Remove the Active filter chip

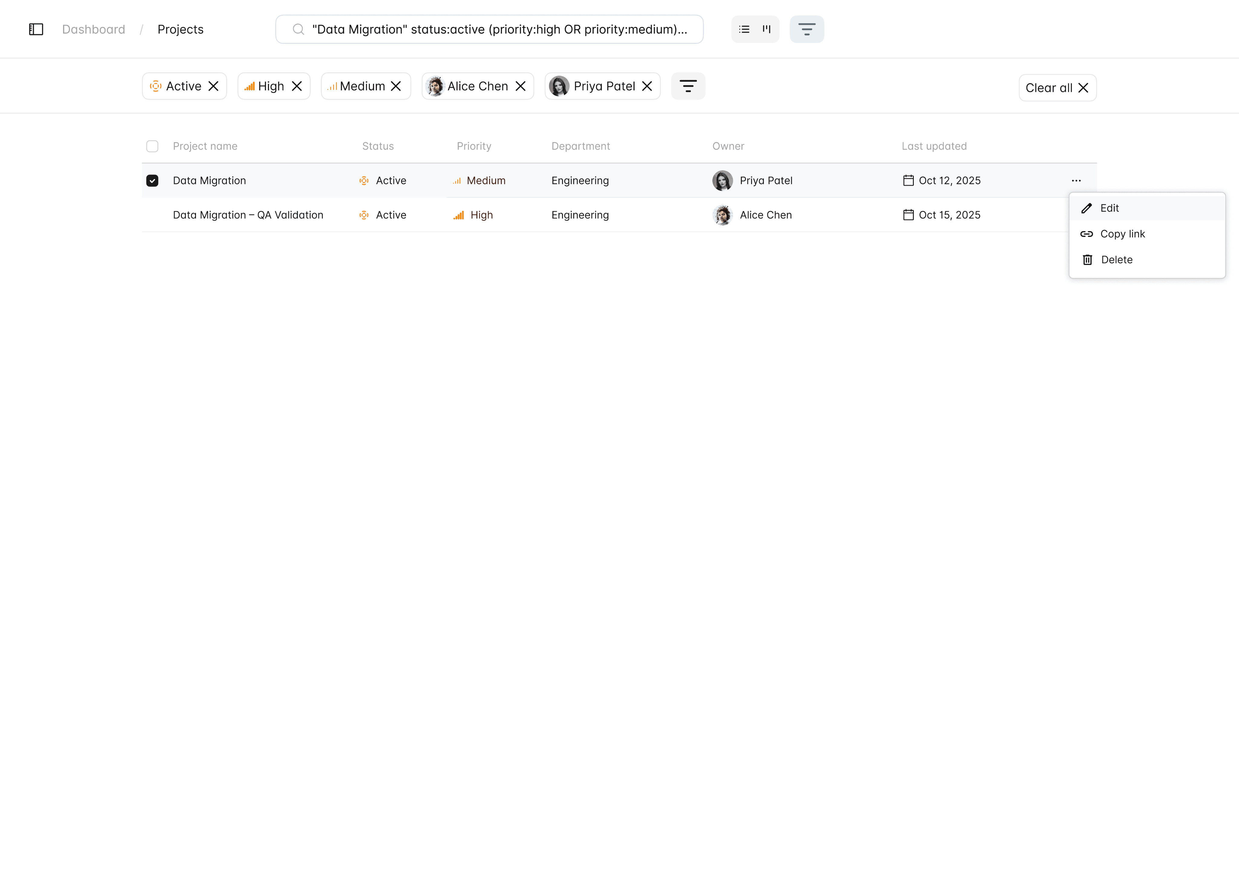[x=214, y=86]
